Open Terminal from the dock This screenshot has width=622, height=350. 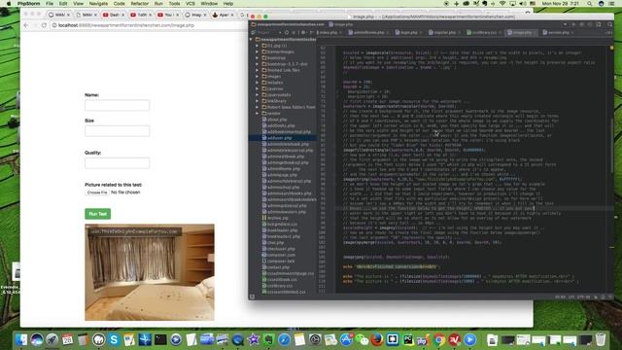(x=160, y=339)
